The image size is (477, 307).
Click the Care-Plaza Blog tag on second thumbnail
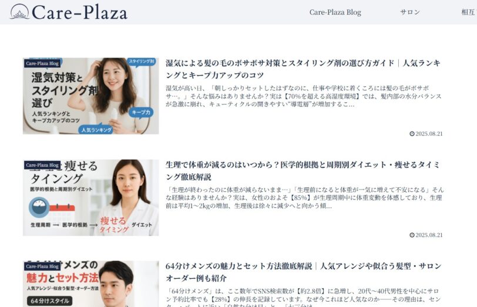pos(42,165)
